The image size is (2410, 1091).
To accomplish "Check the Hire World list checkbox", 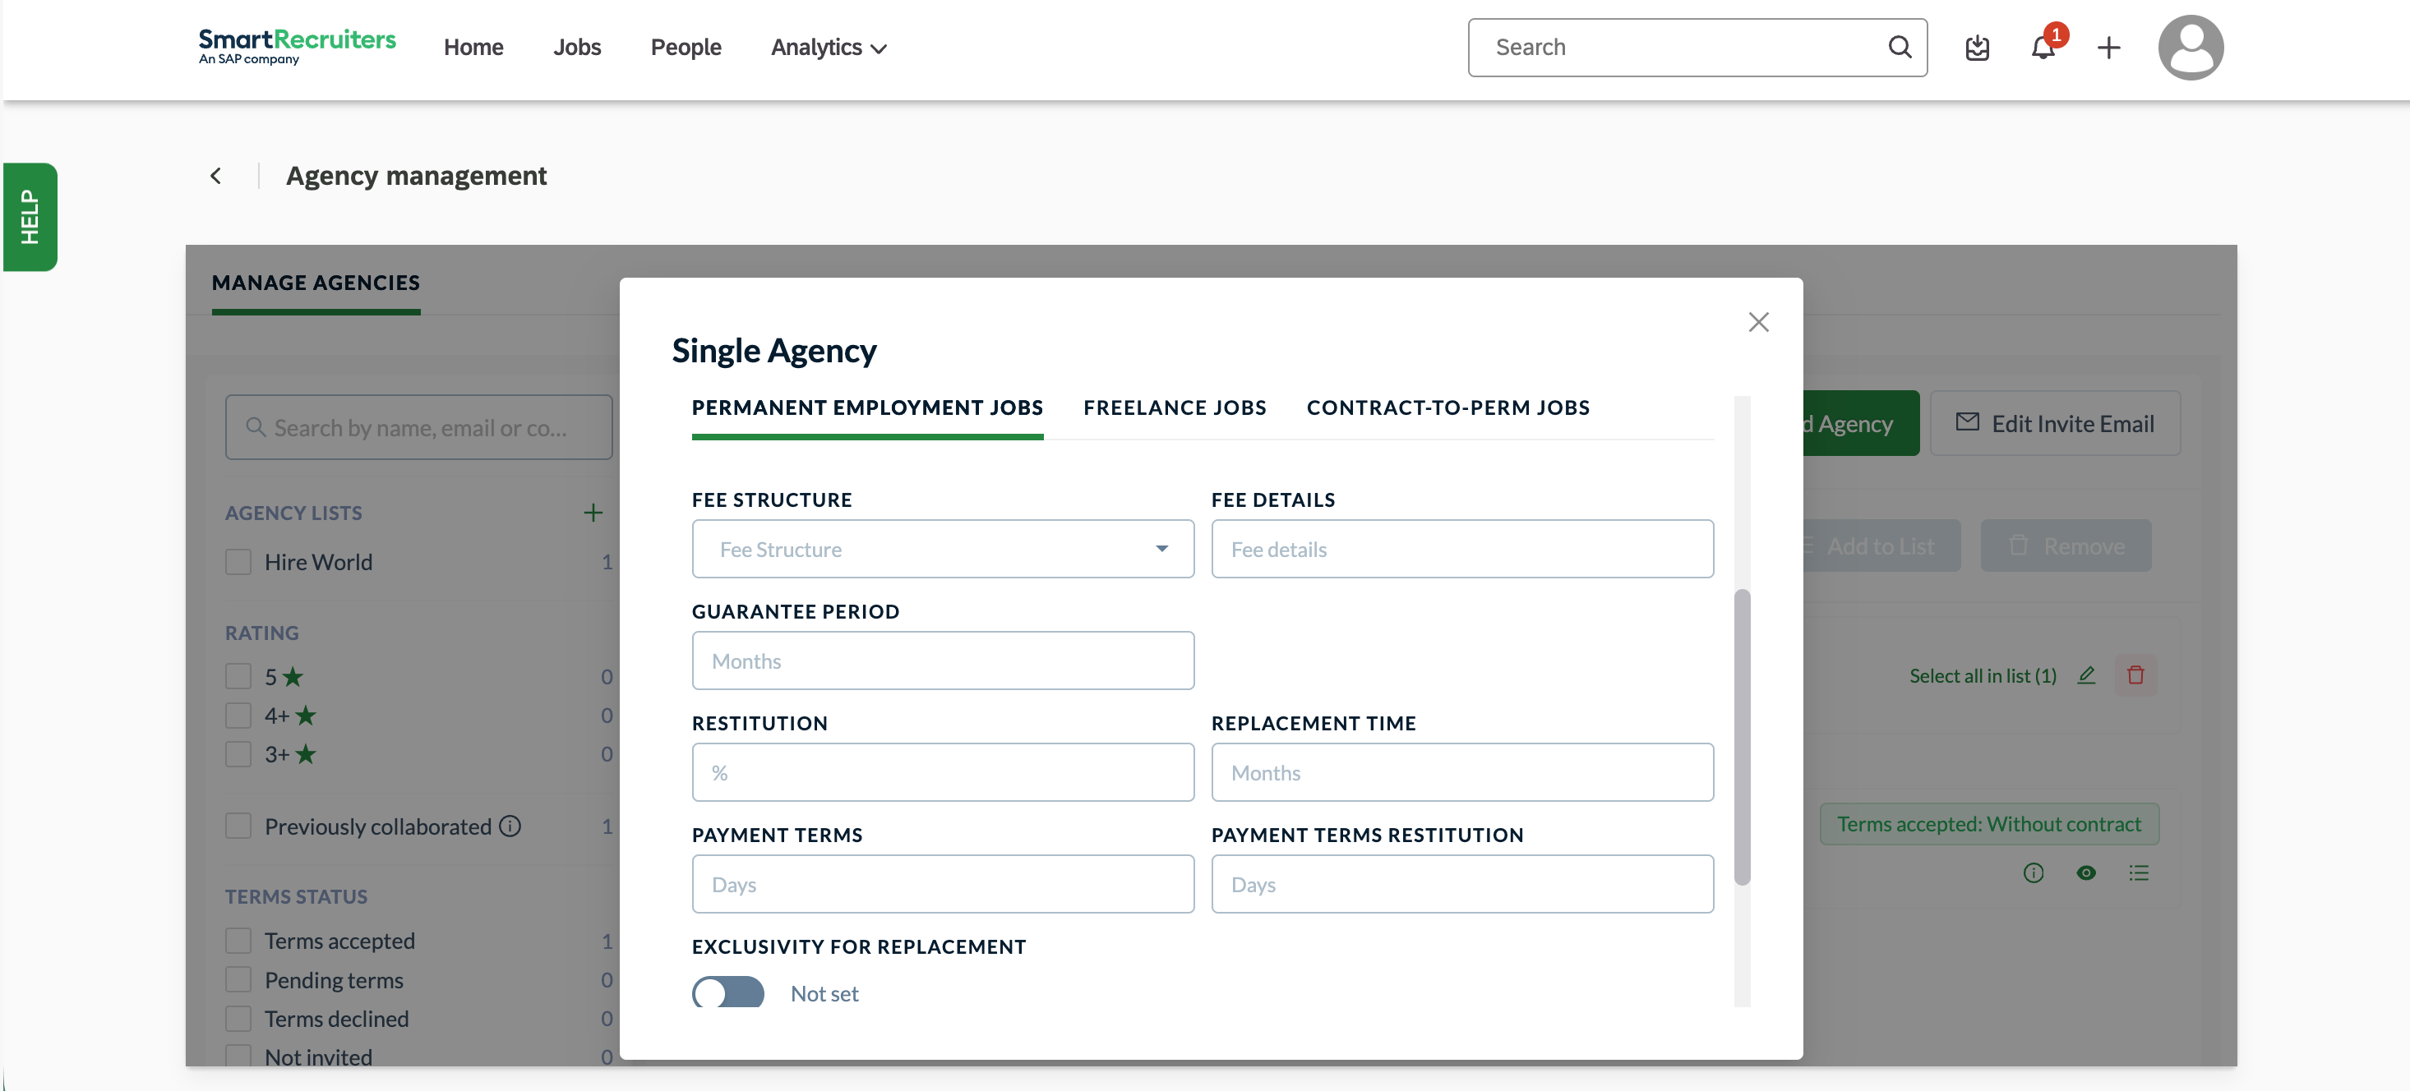I will 238,562.
